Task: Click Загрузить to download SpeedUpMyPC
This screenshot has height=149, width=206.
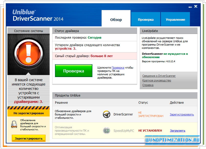Action: 178,131
